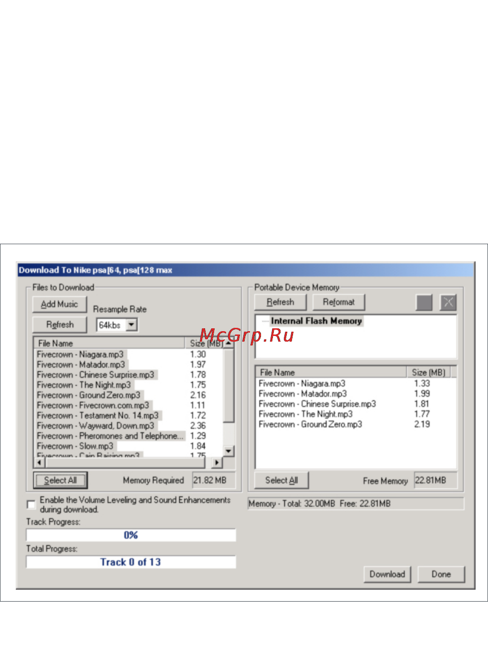
Task: Click the 2.19 size value on the device
Action: pyautogui.click(x=422, y=424)
